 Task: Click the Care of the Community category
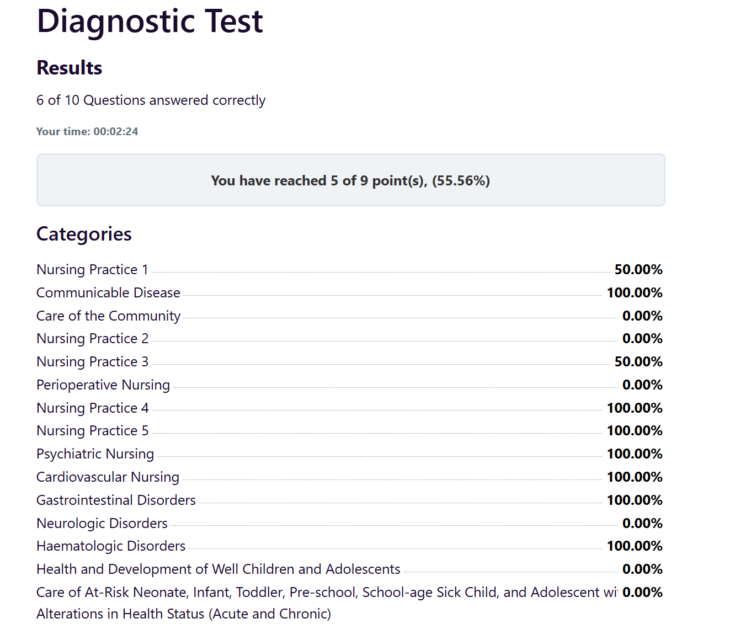coord(349,316)
